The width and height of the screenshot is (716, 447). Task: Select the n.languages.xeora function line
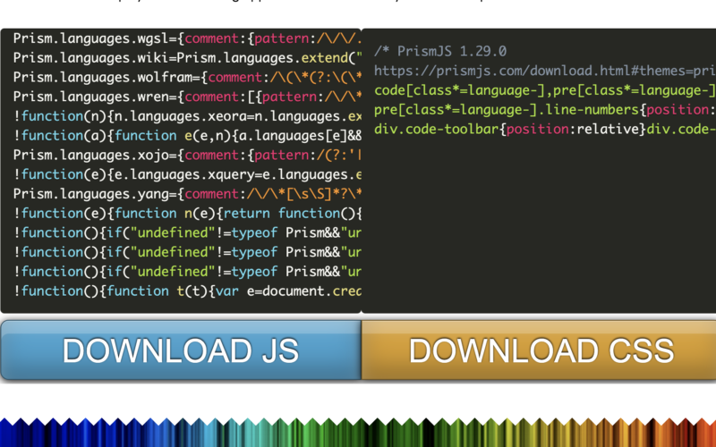point(187,116)
